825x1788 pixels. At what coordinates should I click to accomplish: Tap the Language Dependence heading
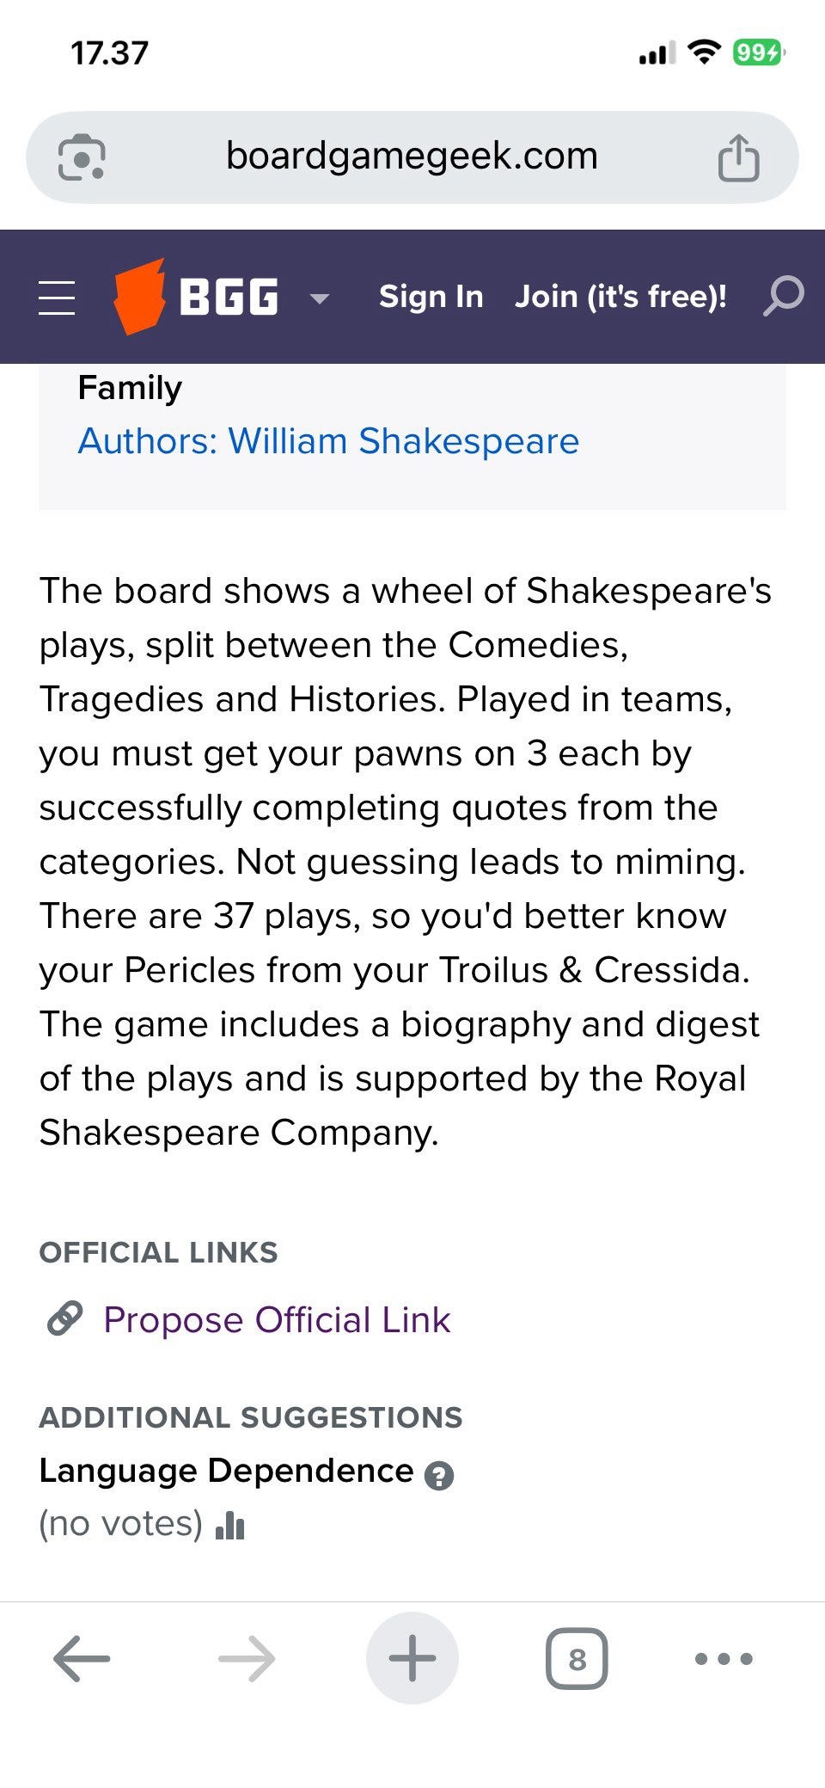(x=226, y=1471)
